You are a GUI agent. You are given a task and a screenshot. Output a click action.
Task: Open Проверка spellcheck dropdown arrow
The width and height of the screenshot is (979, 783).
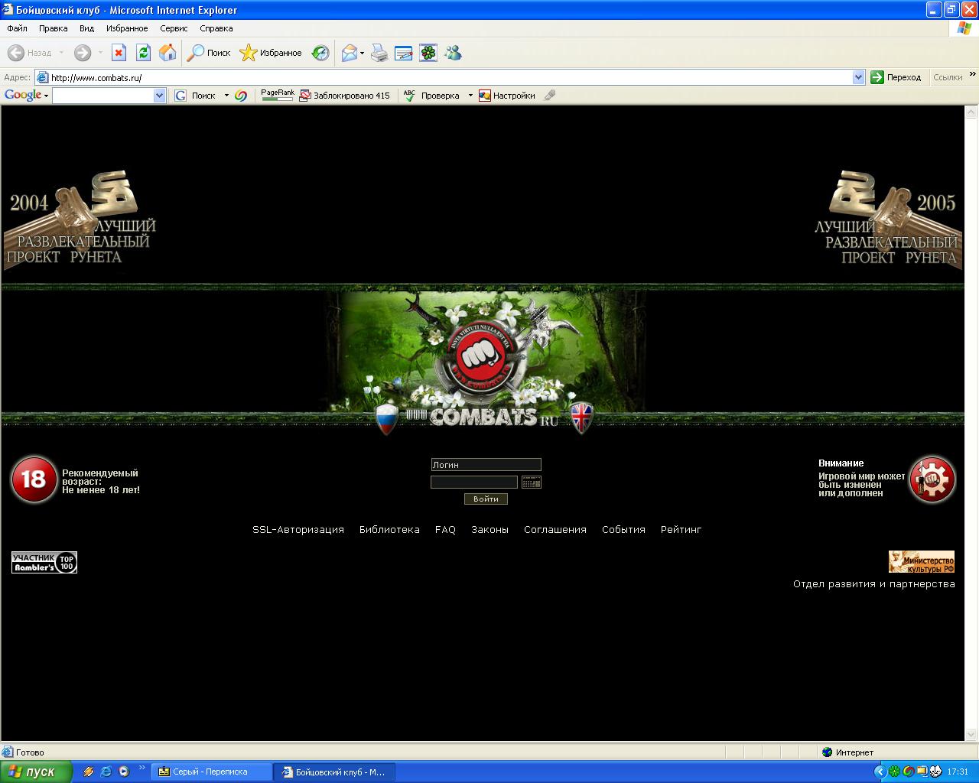[x=470, y=96]
